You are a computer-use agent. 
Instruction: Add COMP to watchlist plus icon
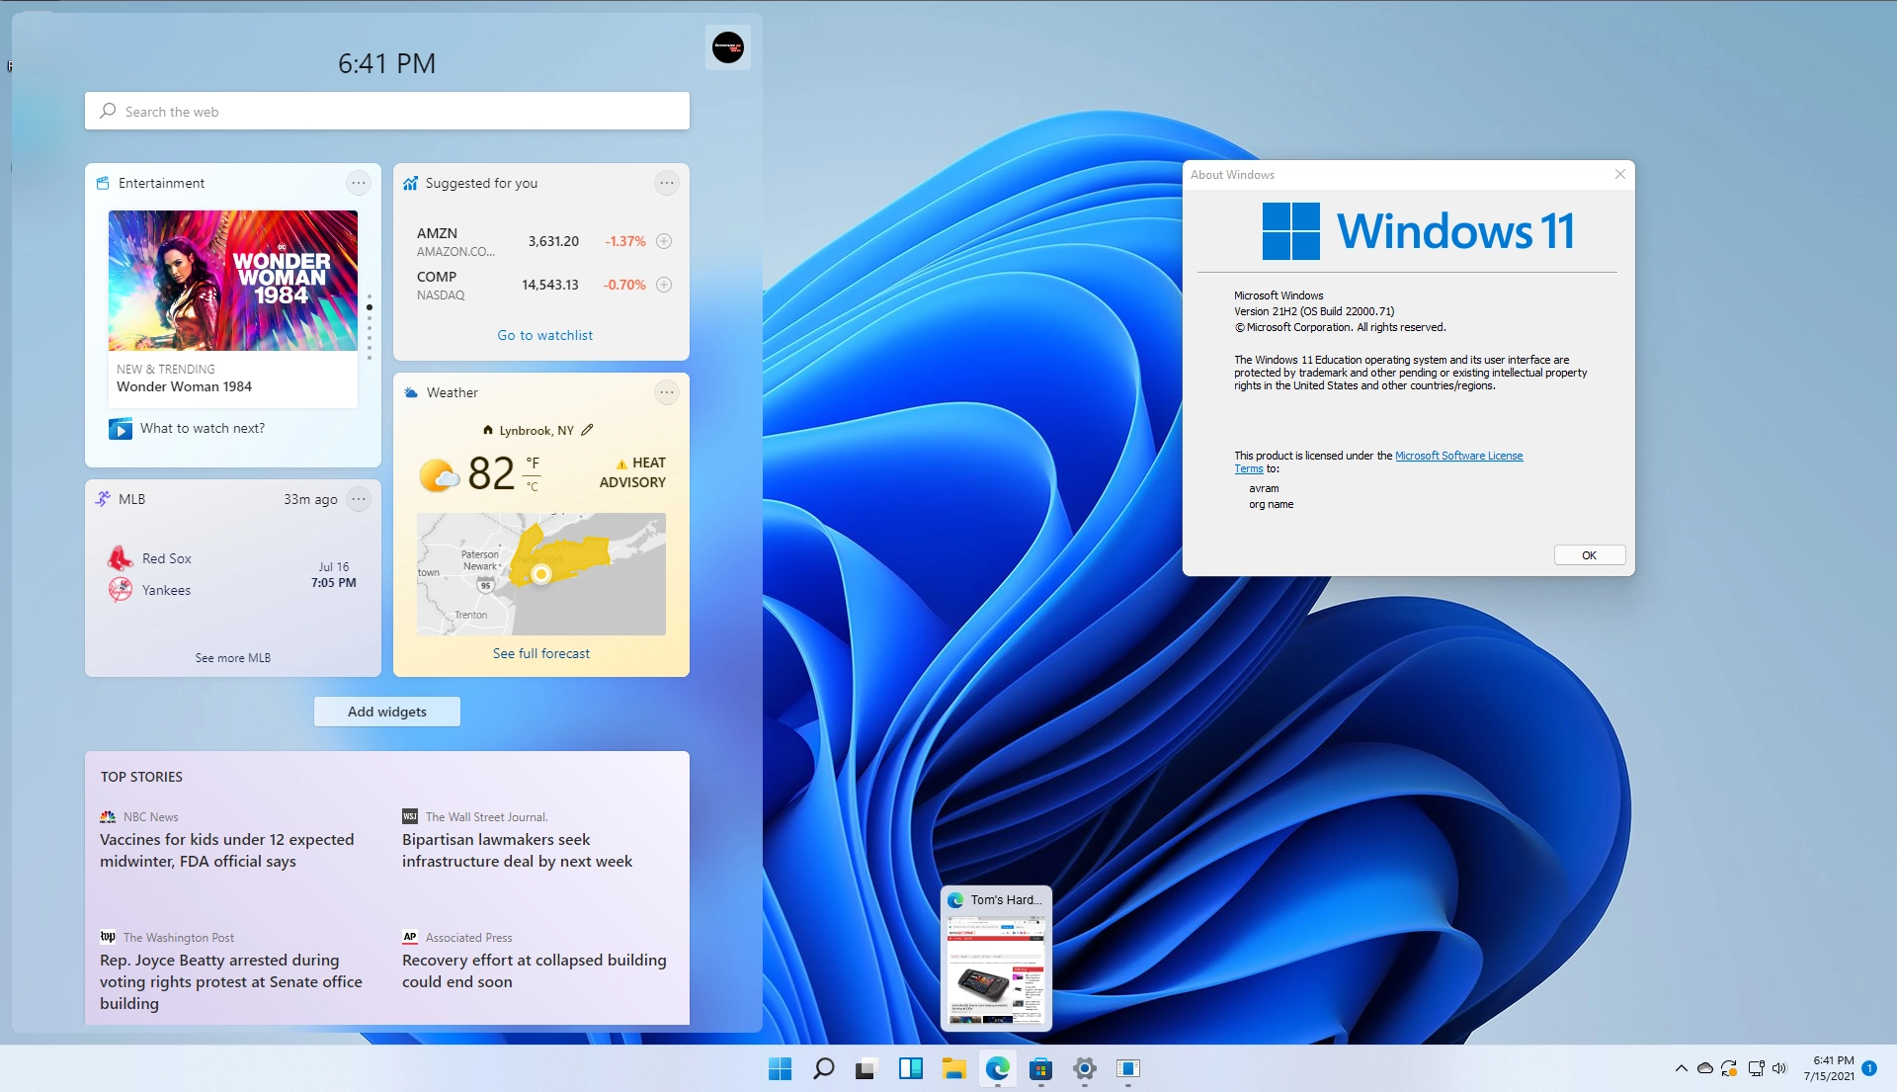[664, 285]
